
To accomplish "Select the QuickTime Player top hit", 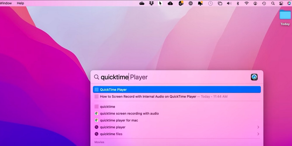I will (x=177, y=90).
